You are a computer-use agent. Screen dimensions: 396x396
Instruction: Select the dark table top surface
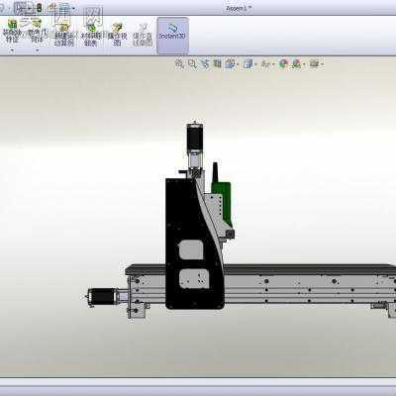[260, 269]
